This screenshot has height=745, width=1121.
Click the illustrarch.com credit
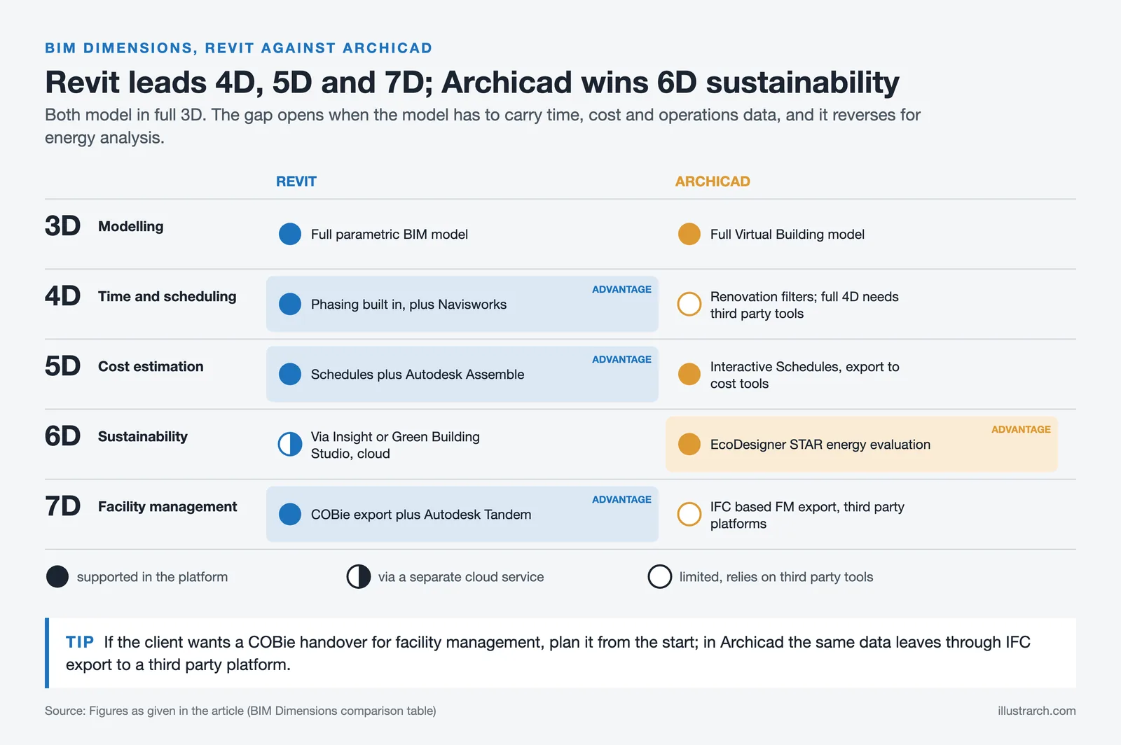(x=1037, y=711)
